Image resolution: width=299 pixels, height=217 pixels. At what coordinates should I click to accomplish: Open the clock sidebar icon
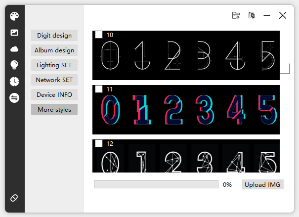[14, 82]
